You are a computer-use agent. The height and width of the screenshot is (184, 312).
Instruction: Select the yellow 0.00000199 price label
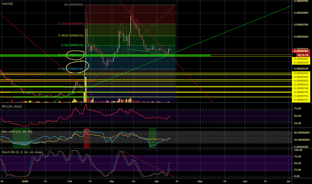point(301,88)
